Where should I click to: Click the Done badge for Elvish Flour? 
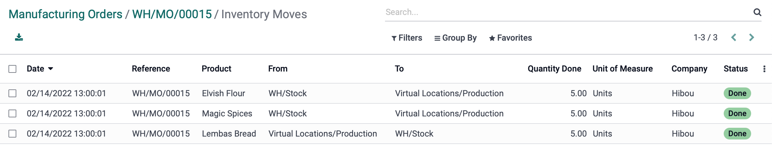(x=737, y=93)
